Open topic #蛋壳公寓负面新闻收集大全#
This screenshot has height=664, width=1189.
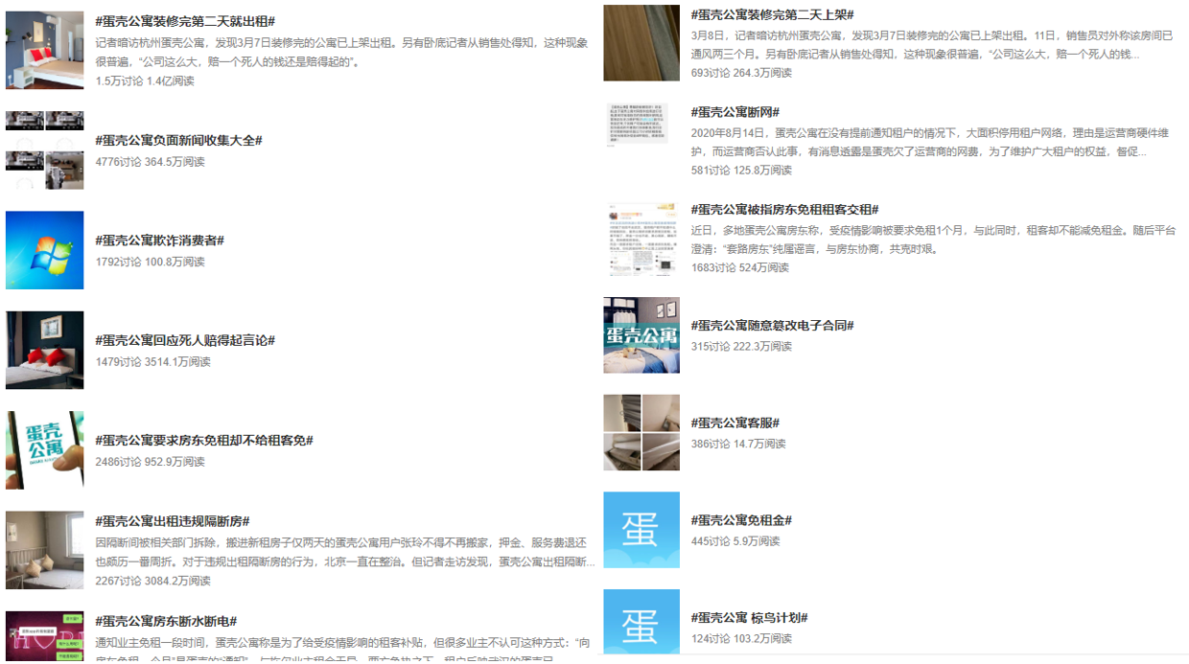click(x=178, y=141)
